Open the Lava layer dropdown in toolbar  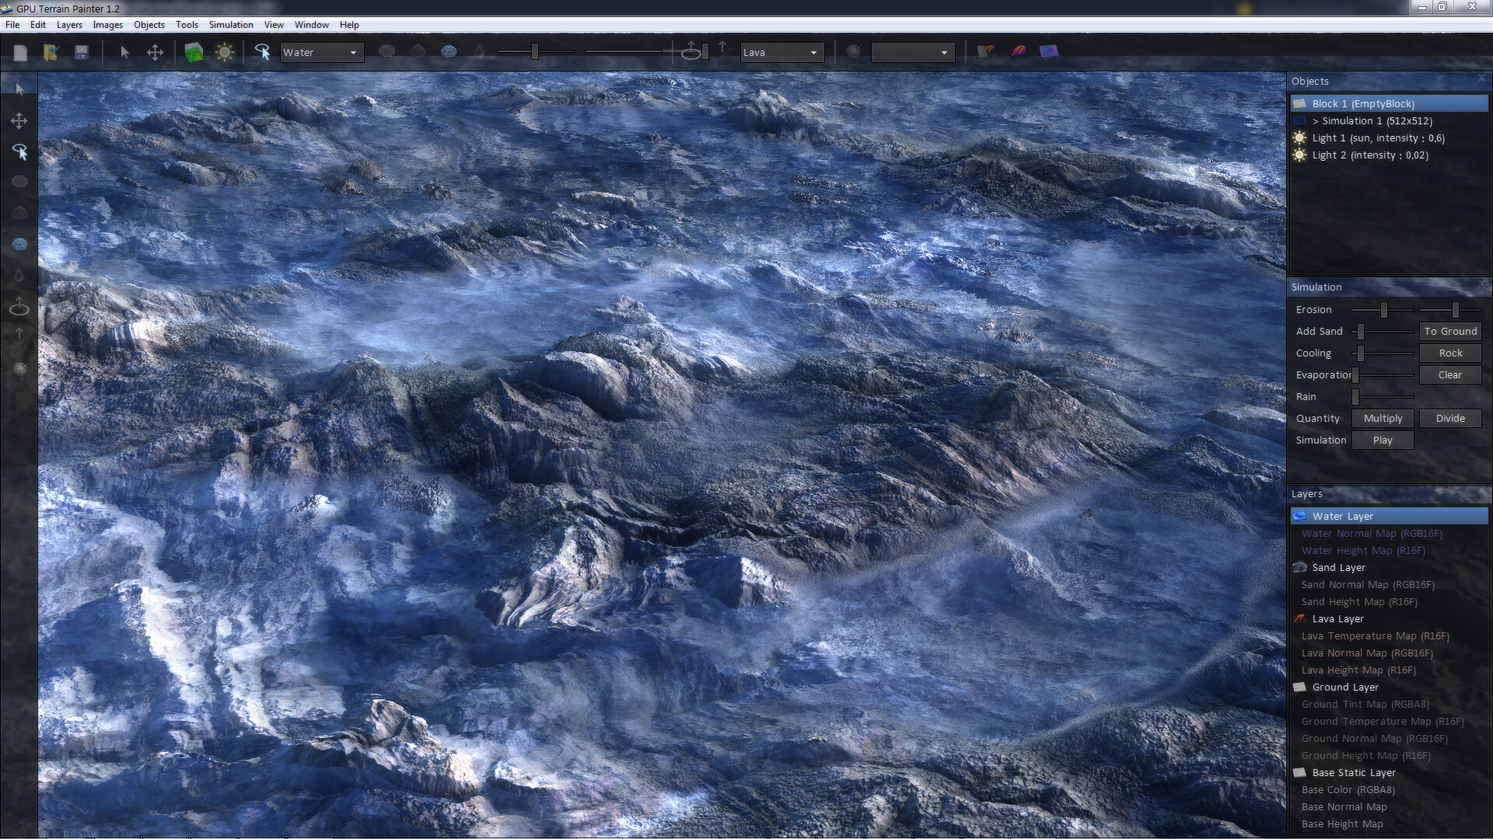pos(781,52)
